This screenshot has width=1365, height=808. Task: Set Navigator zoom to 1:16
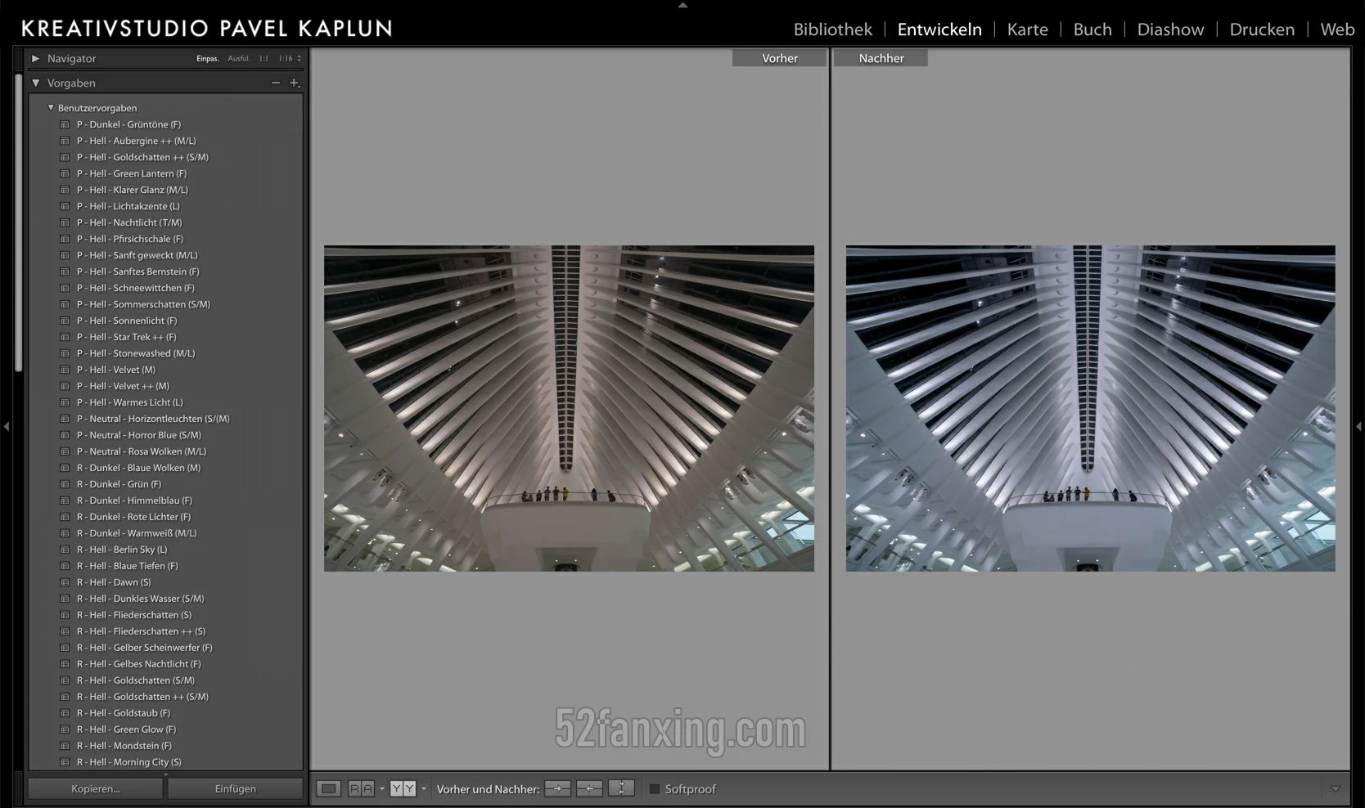click(286, 58)
